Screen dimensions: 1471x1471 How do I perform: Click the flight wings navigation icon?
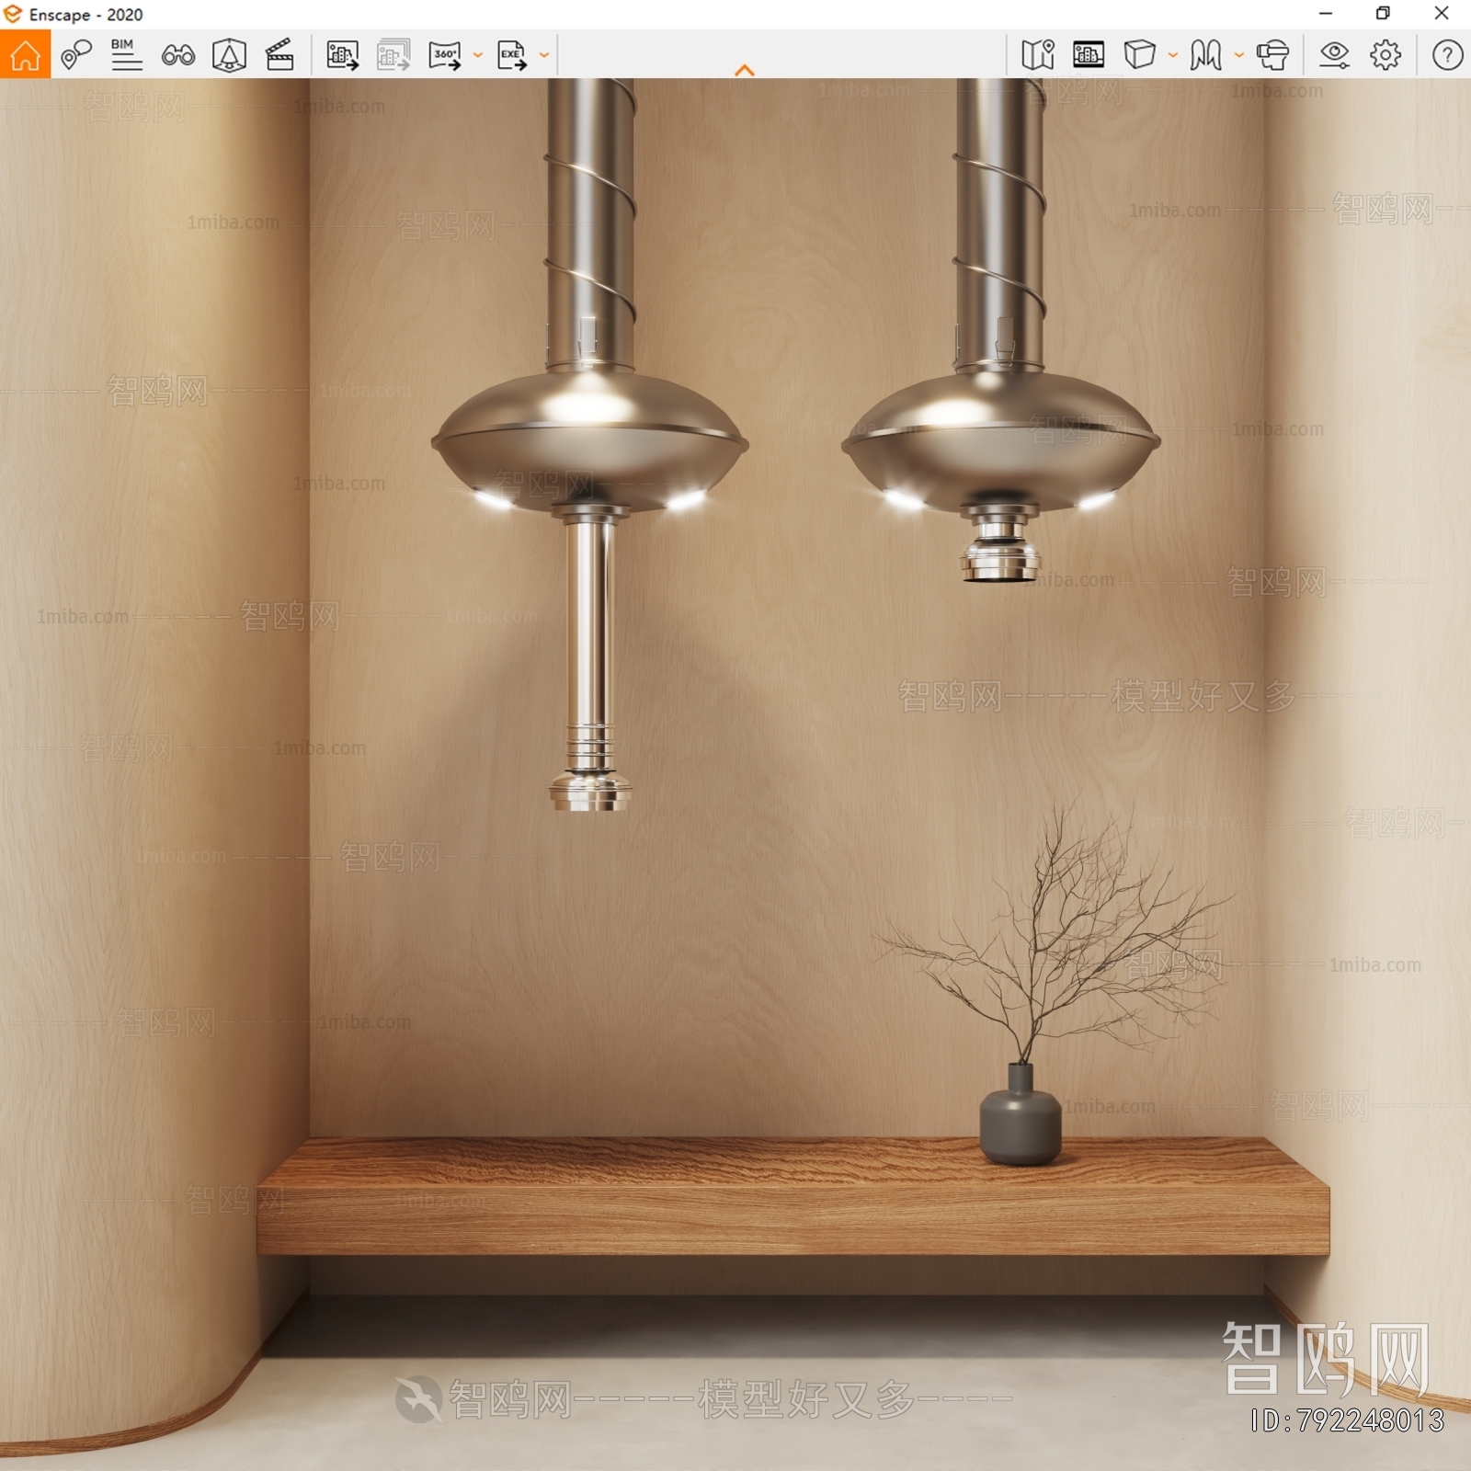(1205, 55)
